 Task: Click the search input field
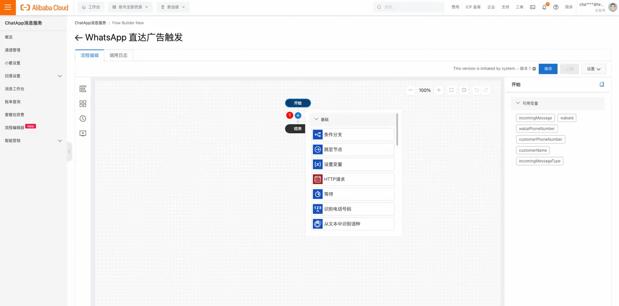[x=409, y=7]
